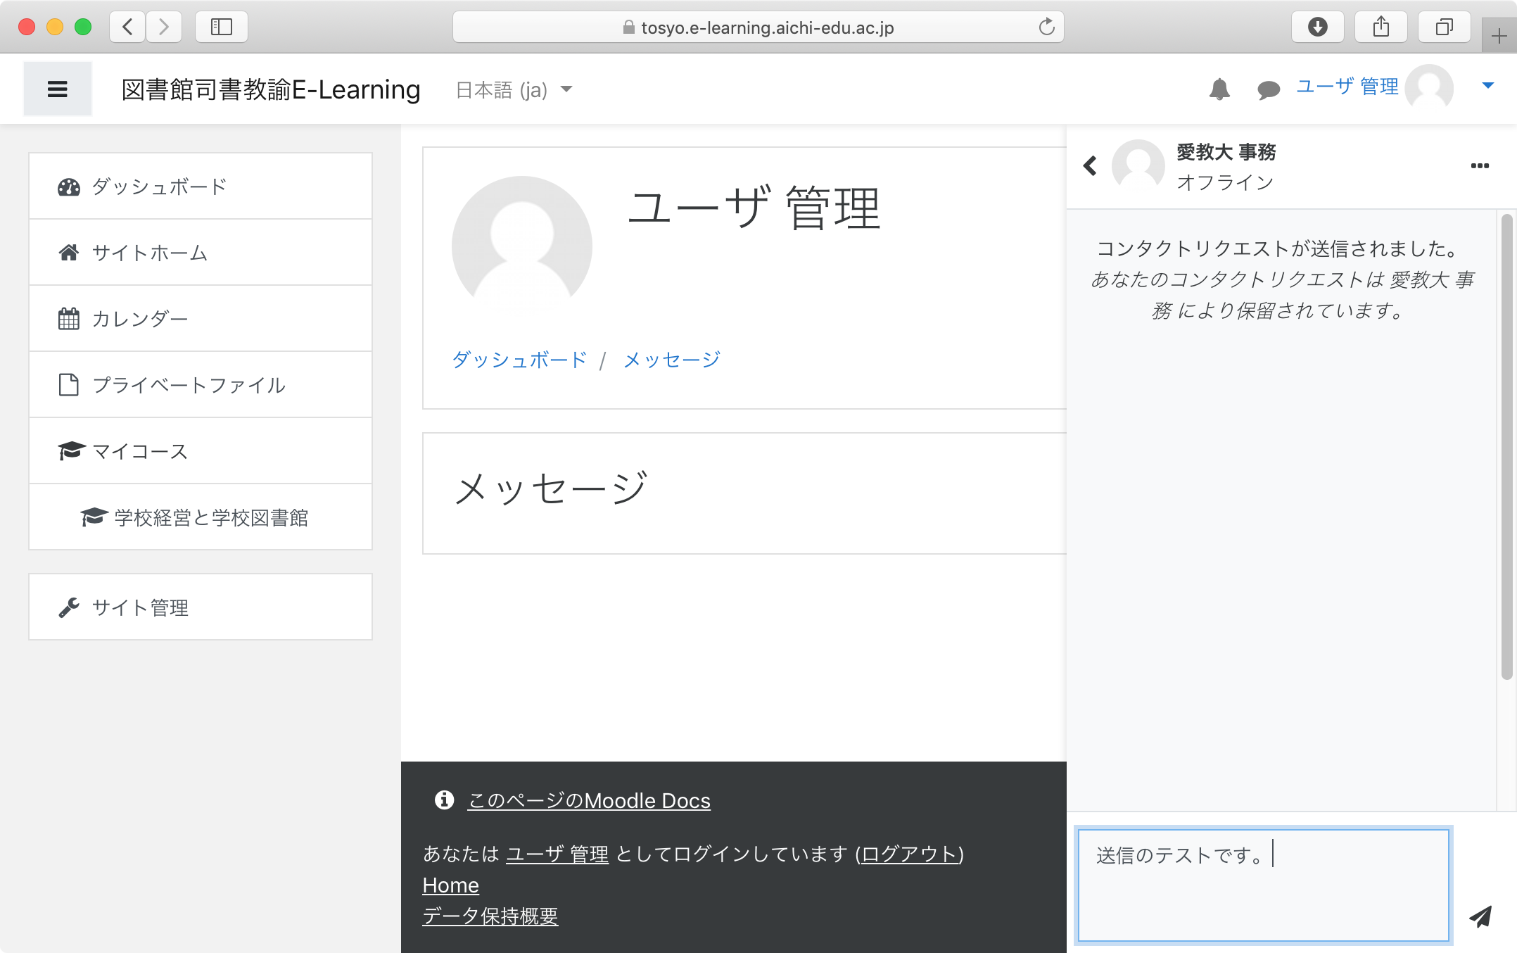Viewport: 1517px width, 953px height.
Task: Open the このページのMoodle Docs link
Action: 589,800
